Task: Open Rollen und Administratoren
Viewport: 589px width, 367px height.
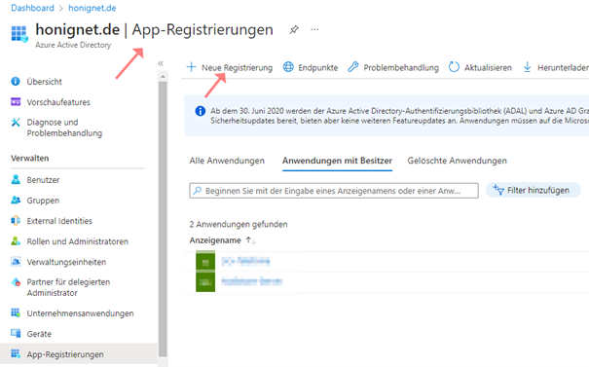Action: coord(77,241)
